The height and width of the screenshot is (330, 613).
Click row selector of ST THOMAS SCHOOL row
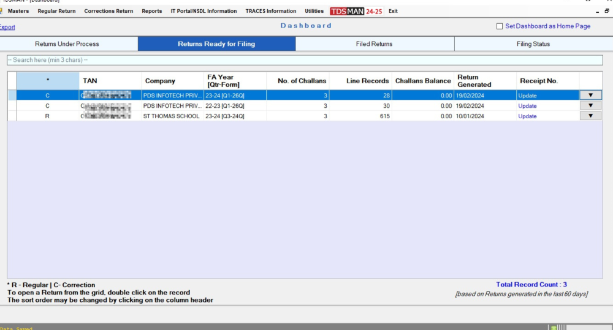pos(12,116)
